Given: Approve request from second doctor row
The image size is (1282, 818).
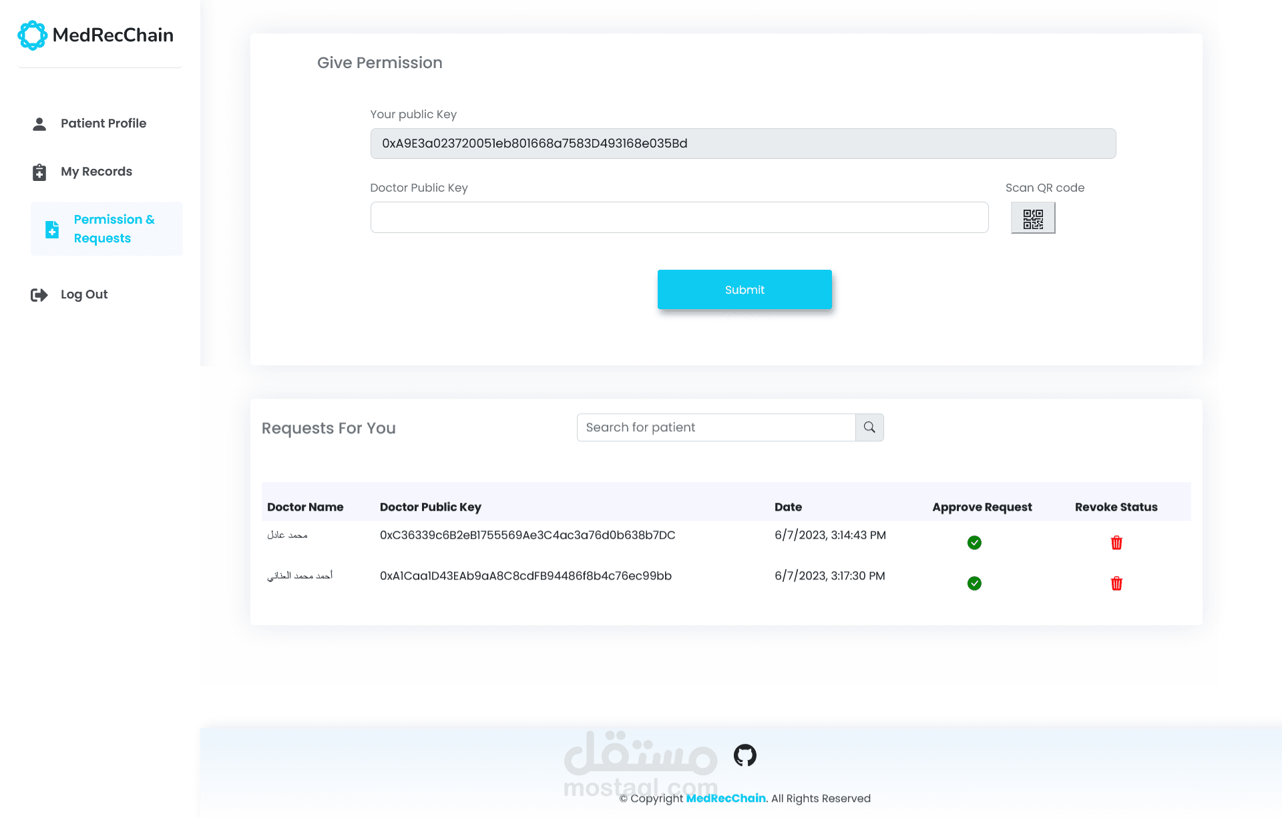Looking at the screenshot, I should point(974,584).
